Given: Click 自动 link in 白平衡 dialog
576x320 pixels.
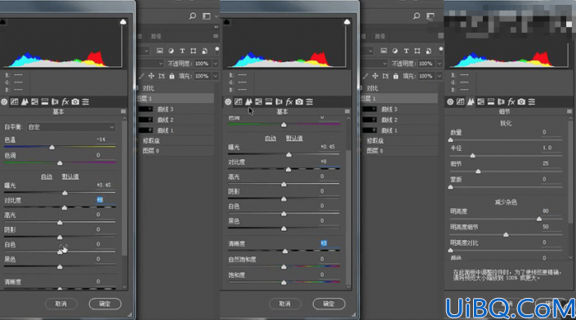Looking at the screenshot, I should [x=47, y=176].
